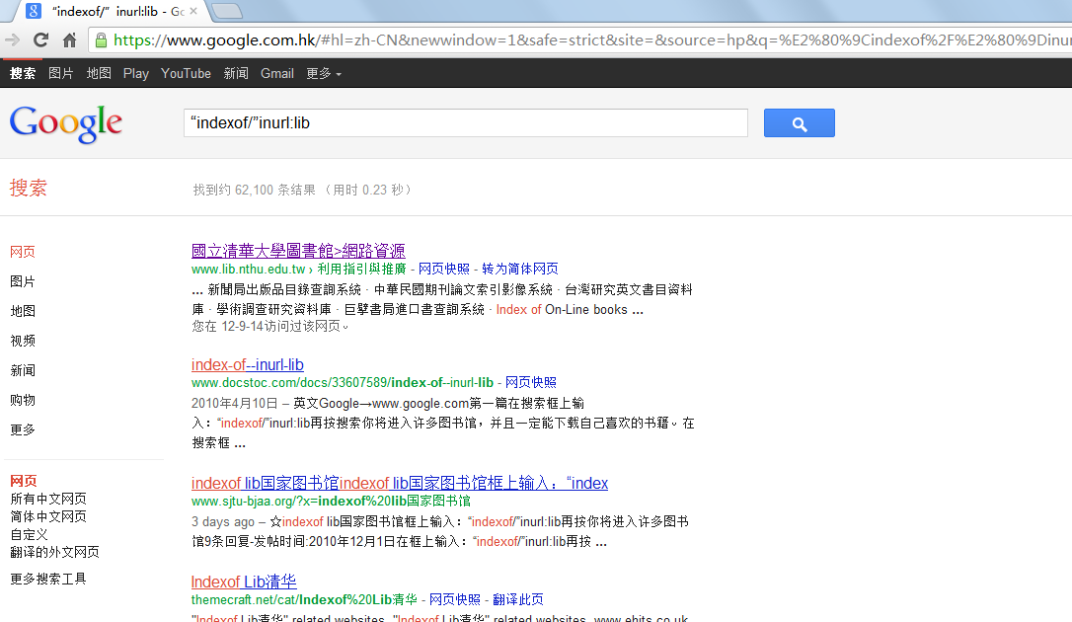The height and width of the screenshot is (622, 1072).
Task: Open 网页快照 for the nthu.edu.tw result
Action: click(x=443, y=269)
